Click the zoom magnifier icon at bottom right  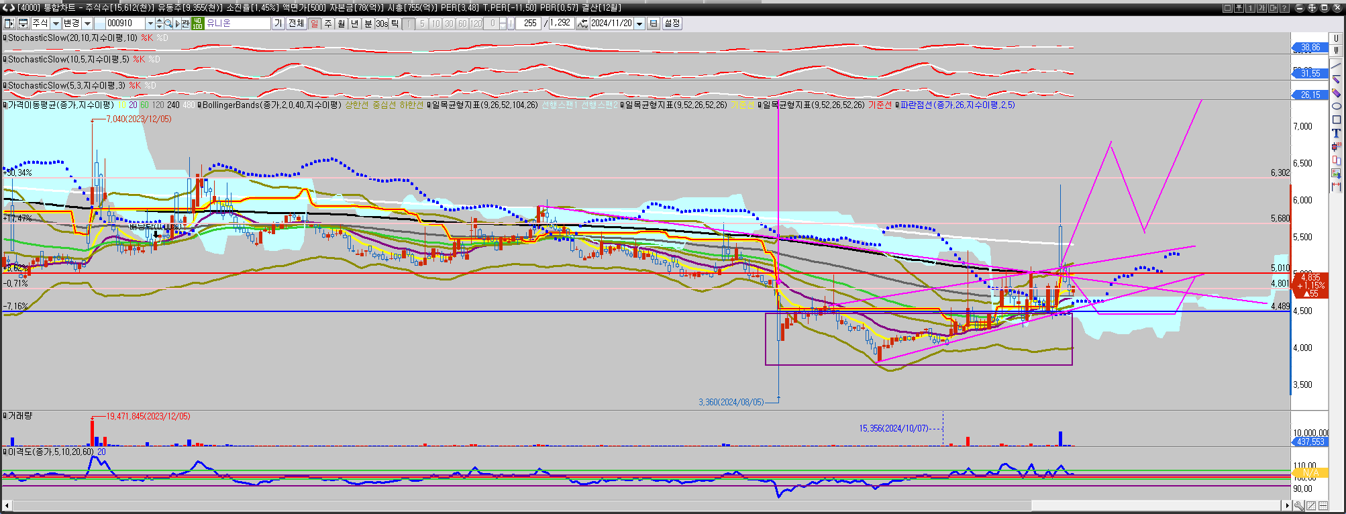tap(1300, 505)
